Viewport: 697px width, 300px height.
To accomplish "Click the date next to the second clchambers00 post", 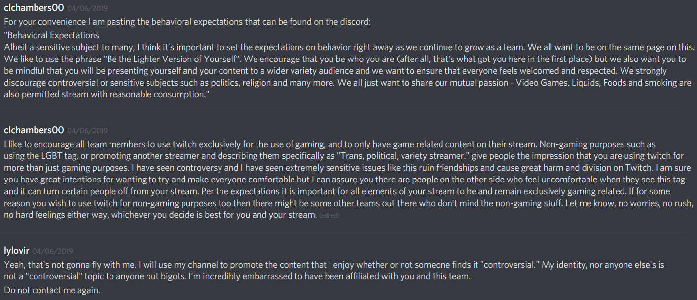I will pyautogui.click(x=87, y=131).
